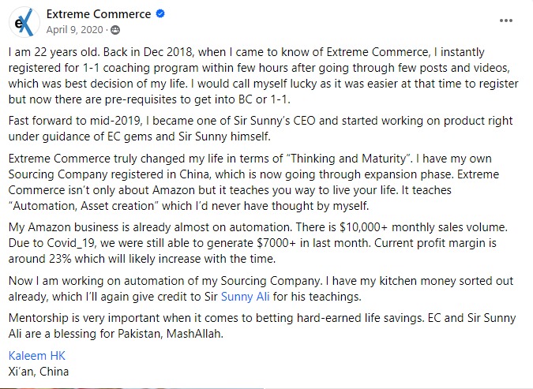Click the "Extreme Commerce truly changed" paragraph
This screenshot has width=533, height=389.
(x=253, y=182)
